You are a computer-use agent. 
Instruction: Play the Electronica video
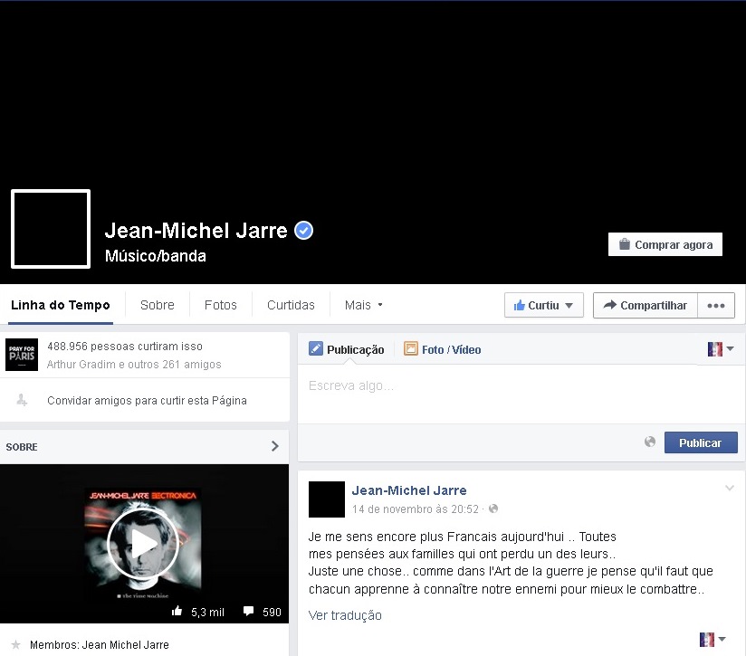coord(143,543)
